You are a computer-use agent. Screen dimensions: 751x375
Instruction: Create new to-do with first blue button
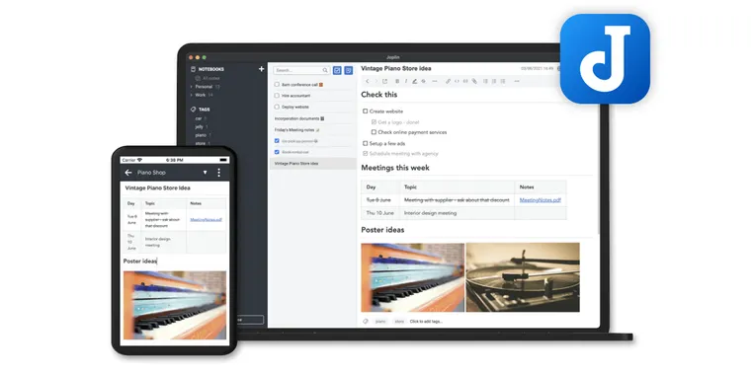click(337, 70)
